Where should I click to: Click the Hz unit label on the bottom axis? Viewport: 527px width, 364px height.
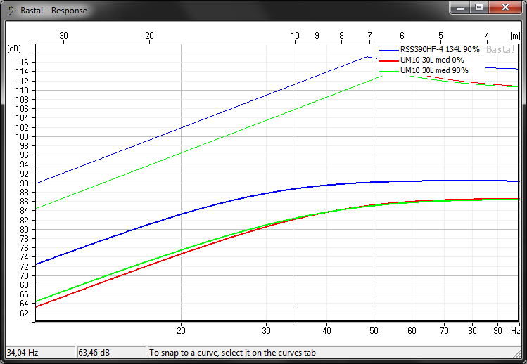(x=515, y=331)
